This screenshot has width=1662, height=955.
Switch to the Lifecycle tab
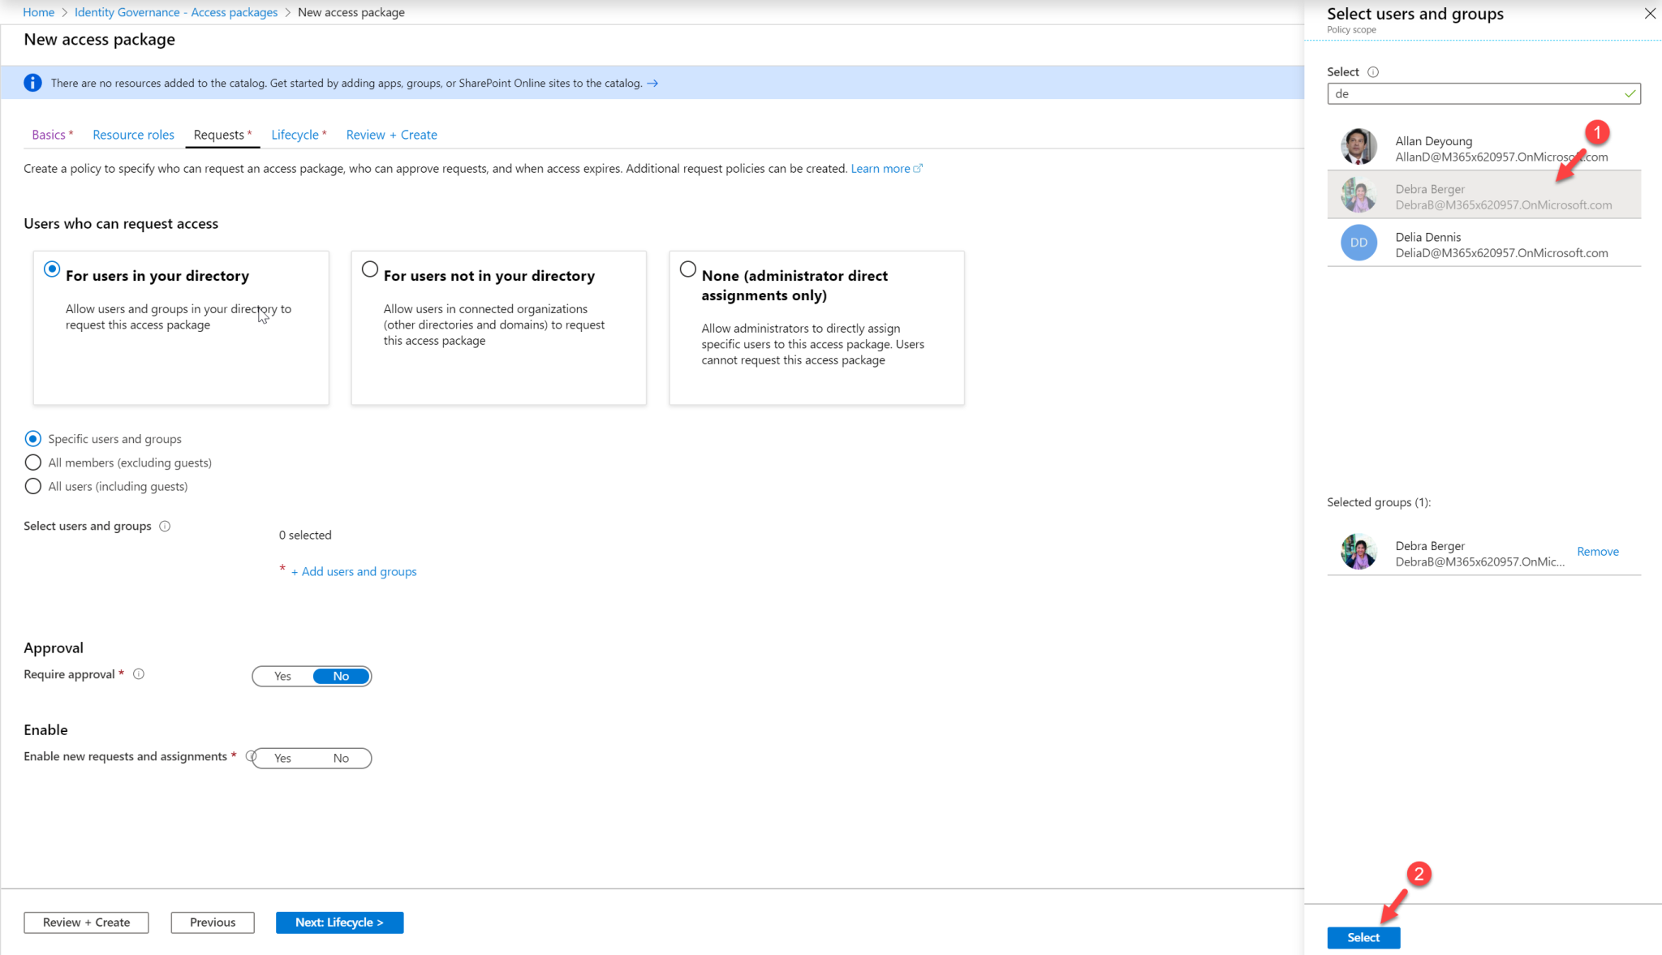tap(295, 134)
